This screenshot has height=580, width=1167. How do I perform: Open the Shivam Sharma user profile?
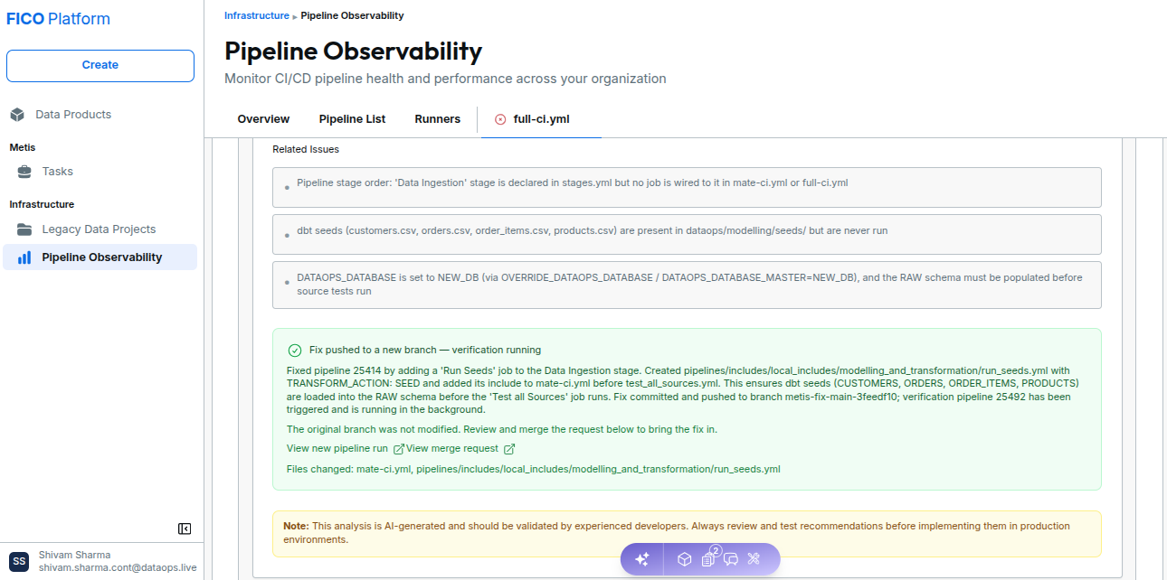[x=101, y=561]
